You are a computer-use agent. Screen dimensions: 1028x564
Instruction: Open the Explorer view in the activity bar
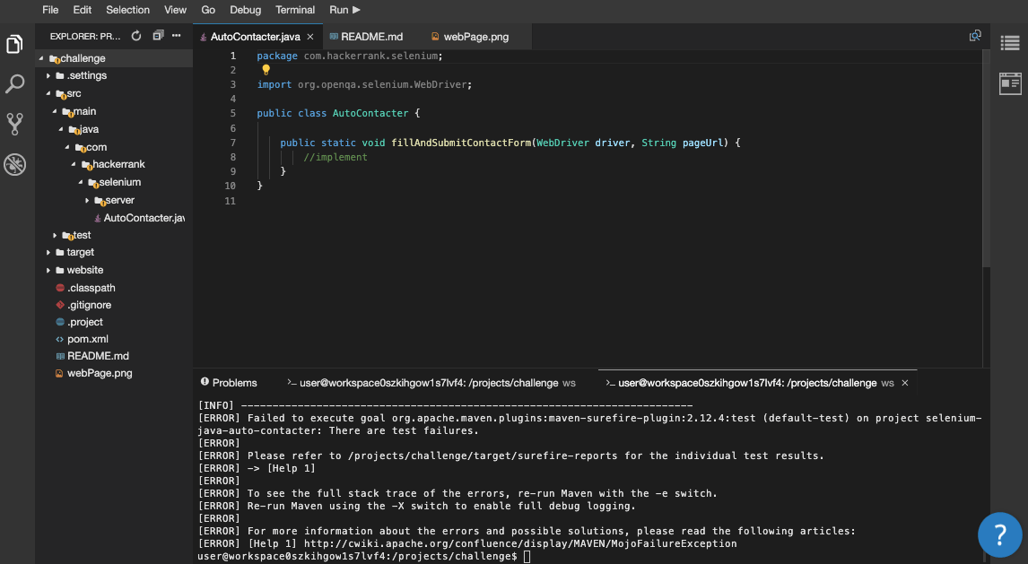pyautogui.click(x=14, y=42)
